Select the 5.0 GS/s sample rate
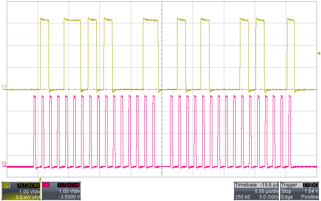Screen dimensions: 321x201 coord(268,197)
